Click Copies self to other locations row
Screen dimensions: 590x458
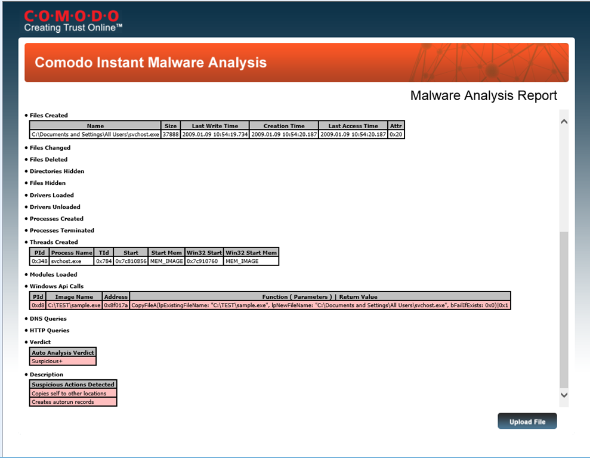pos(73,394)
